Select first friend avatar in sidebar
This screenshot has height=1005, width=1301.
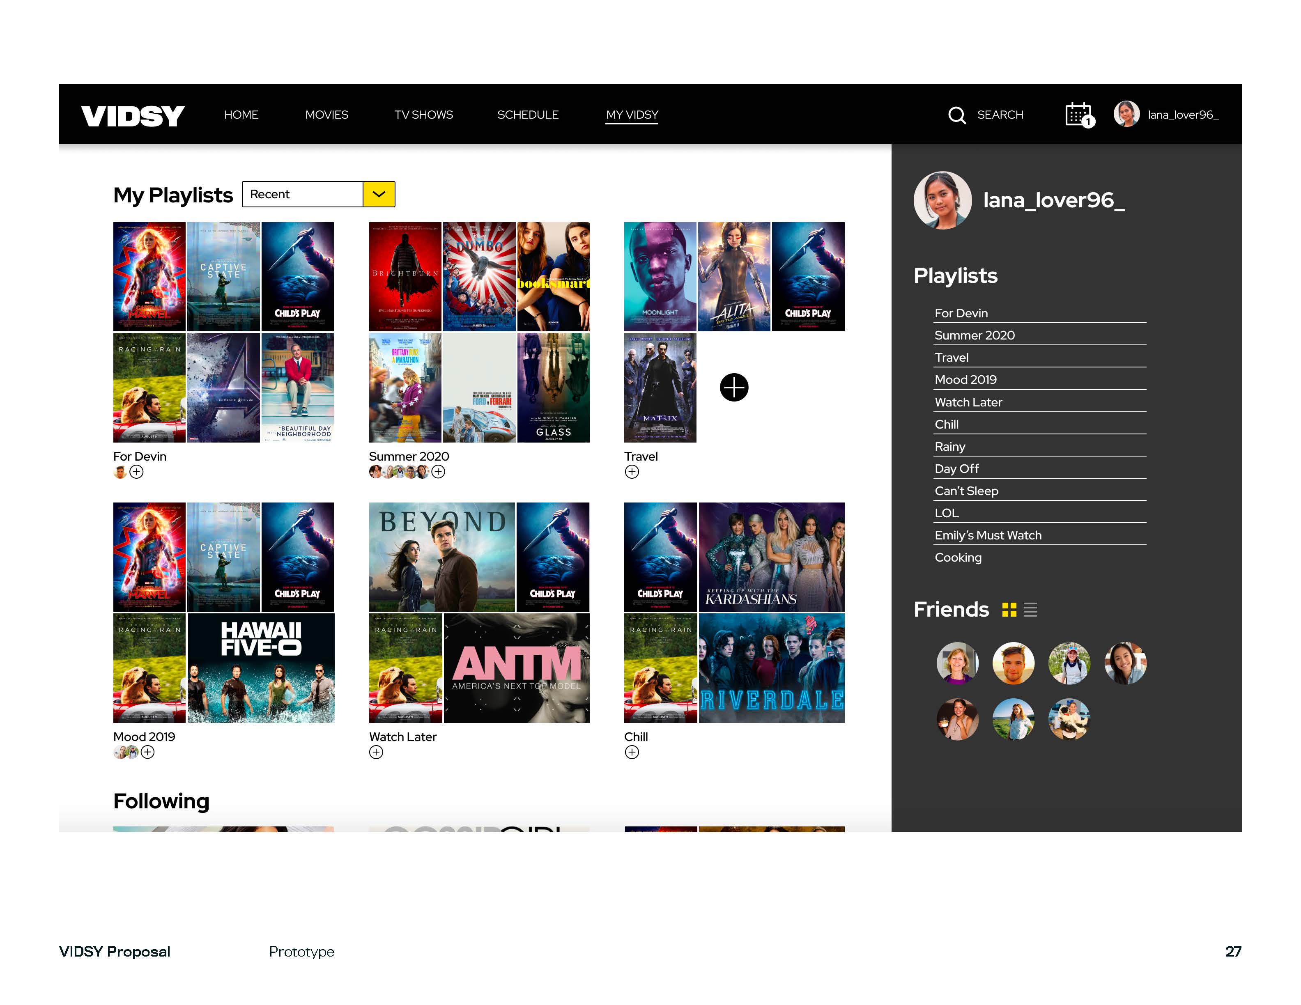click(x=957, y=663)
